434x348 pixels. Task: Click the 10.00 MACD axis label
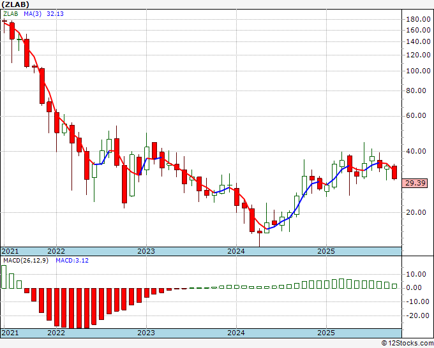[416, 274]
